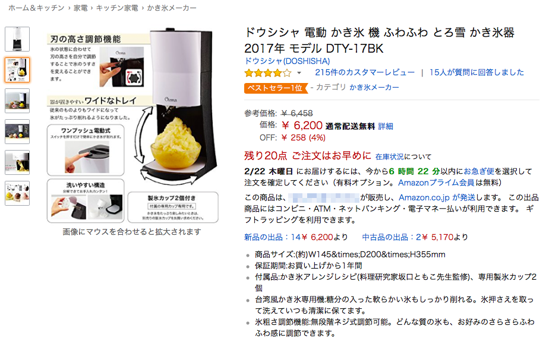Expand the star rating dropdown arrow
The height and width of the screenshot is (348, 546).
(x=299, y=73)
